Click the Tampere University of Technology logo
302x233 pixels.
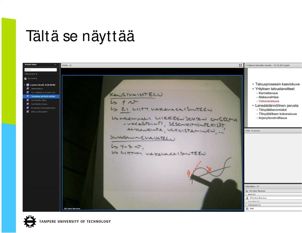pyautogui.click(x=67, y=221)
